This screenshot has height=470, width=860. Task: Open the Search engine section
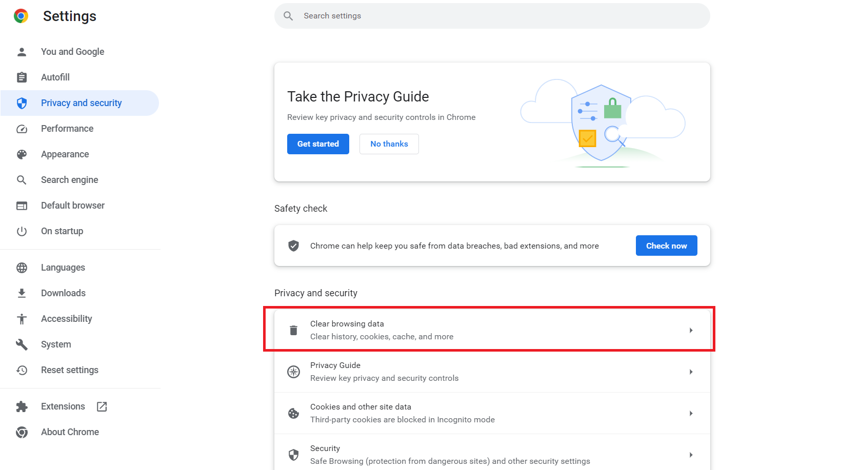(x=79, y=180)
